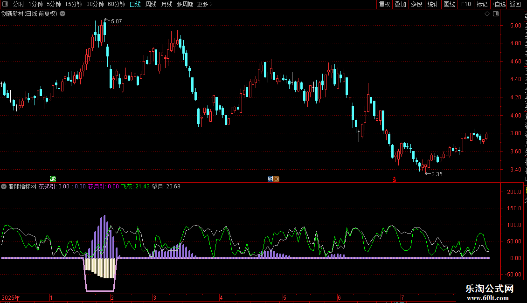
Task: Click the 3.35 low price label
Action: tap(437, 174)
